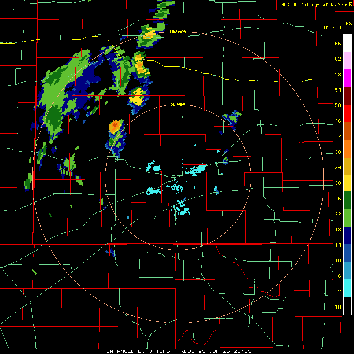Viewport: 354px width, 354px height.
Task: Pick the navy blue legend swatch
Action: (347, 236)
